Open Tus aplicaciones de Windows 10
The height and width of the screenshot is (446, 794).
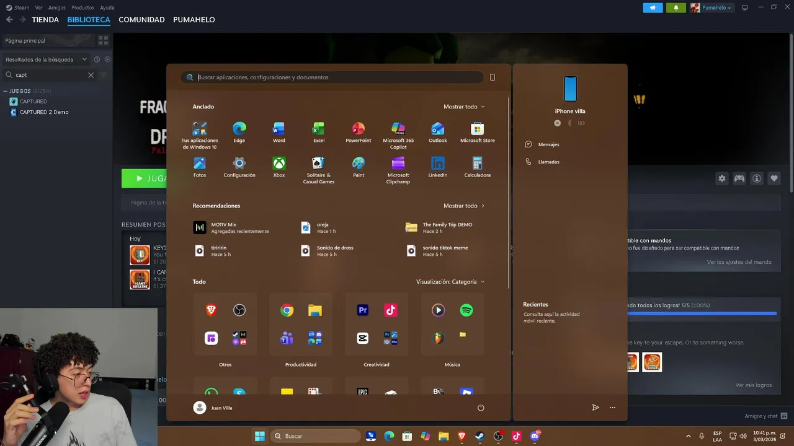pyautogui.click(x=199, y=135)
